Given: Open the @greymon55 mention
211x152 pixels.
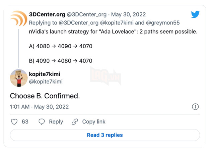Looking at the screenshot, I should (163, 23).
